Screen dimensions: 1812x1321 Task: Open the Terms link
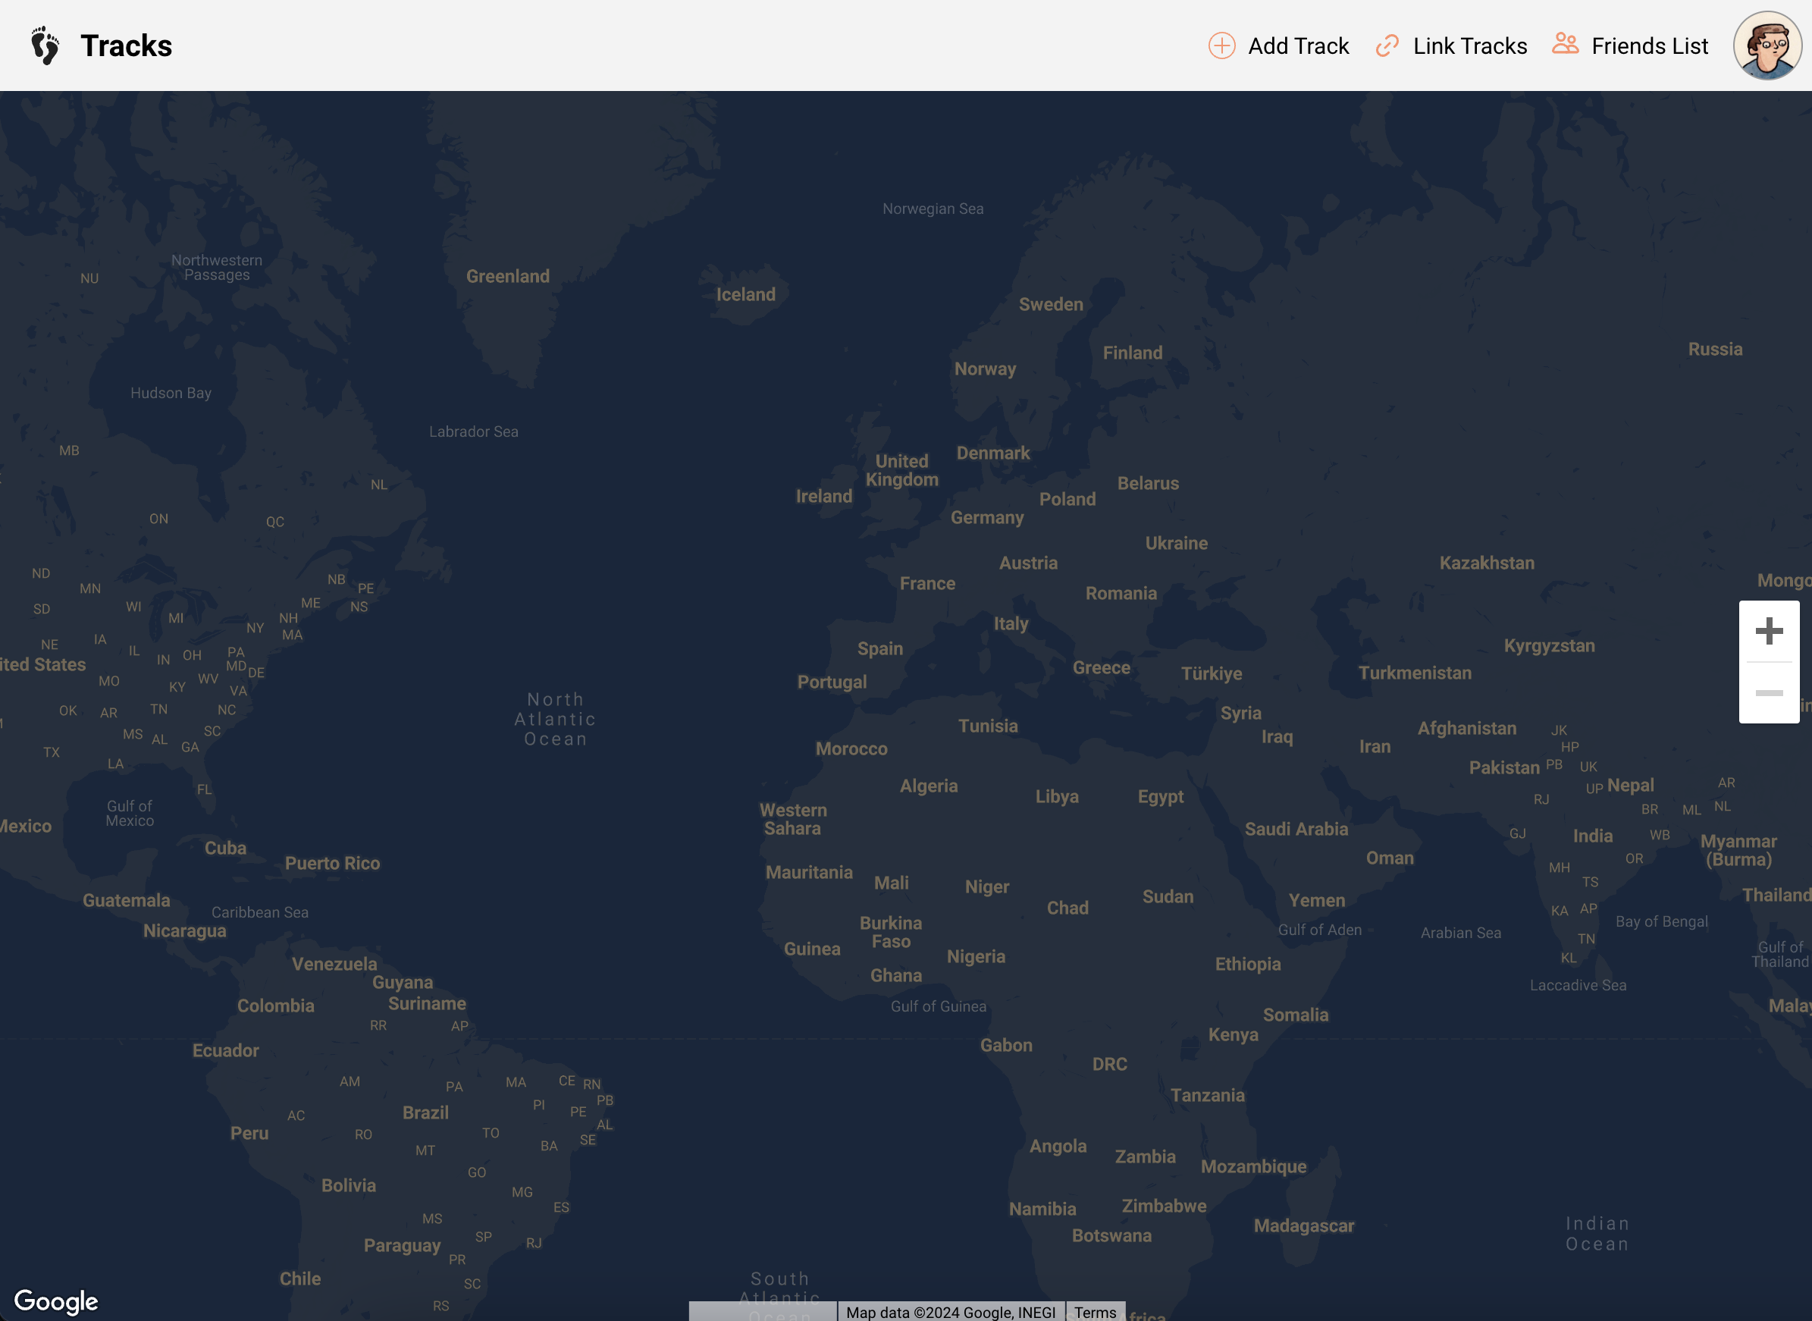[x=1095, y=1312]
